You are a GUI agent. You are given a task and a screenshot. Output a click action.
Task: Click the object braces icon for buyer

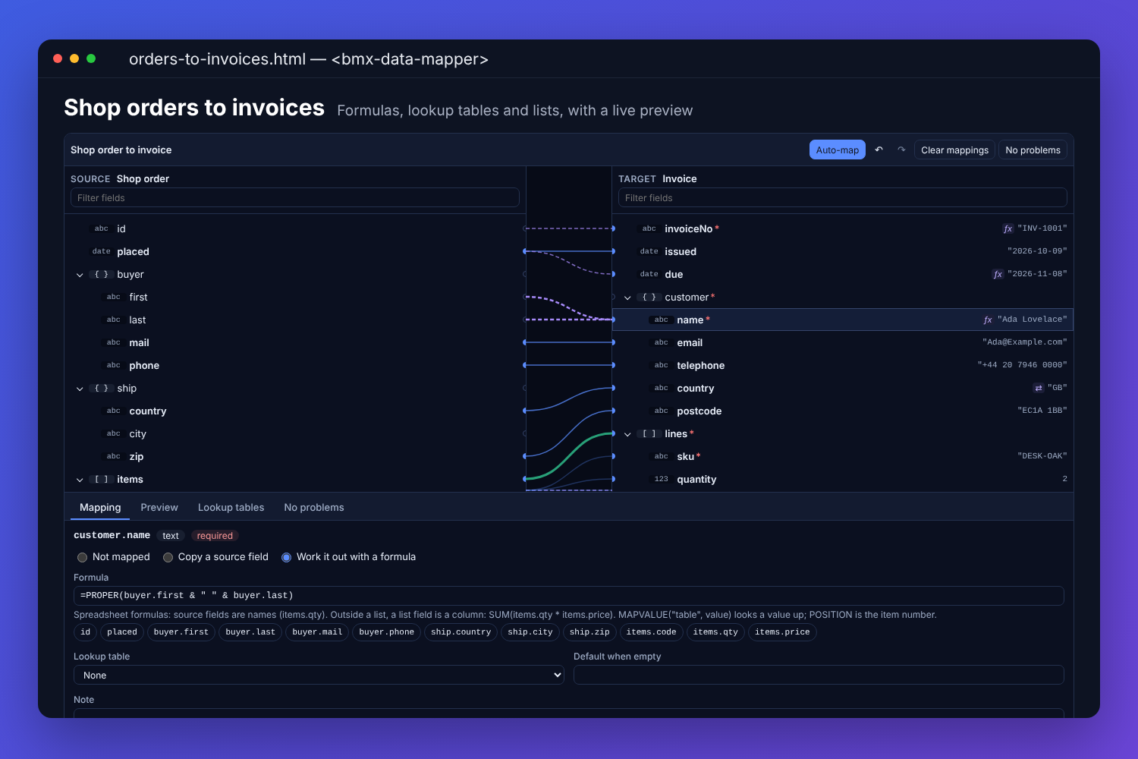click(x=102, y=274)
